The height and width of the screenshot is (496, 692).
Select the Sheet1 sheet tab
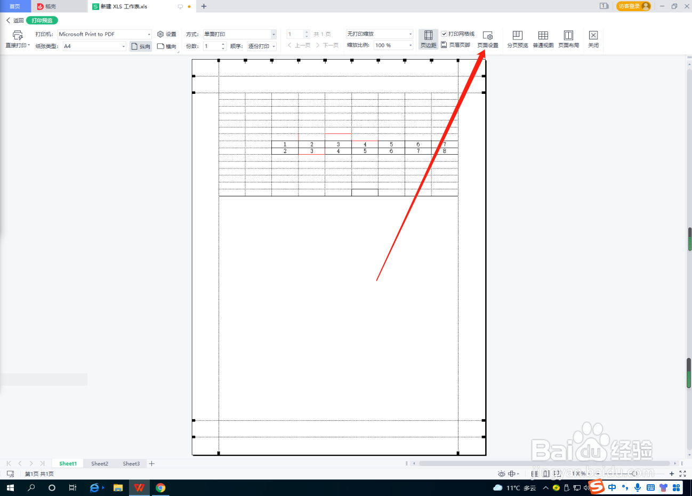(x=68, y=463)
